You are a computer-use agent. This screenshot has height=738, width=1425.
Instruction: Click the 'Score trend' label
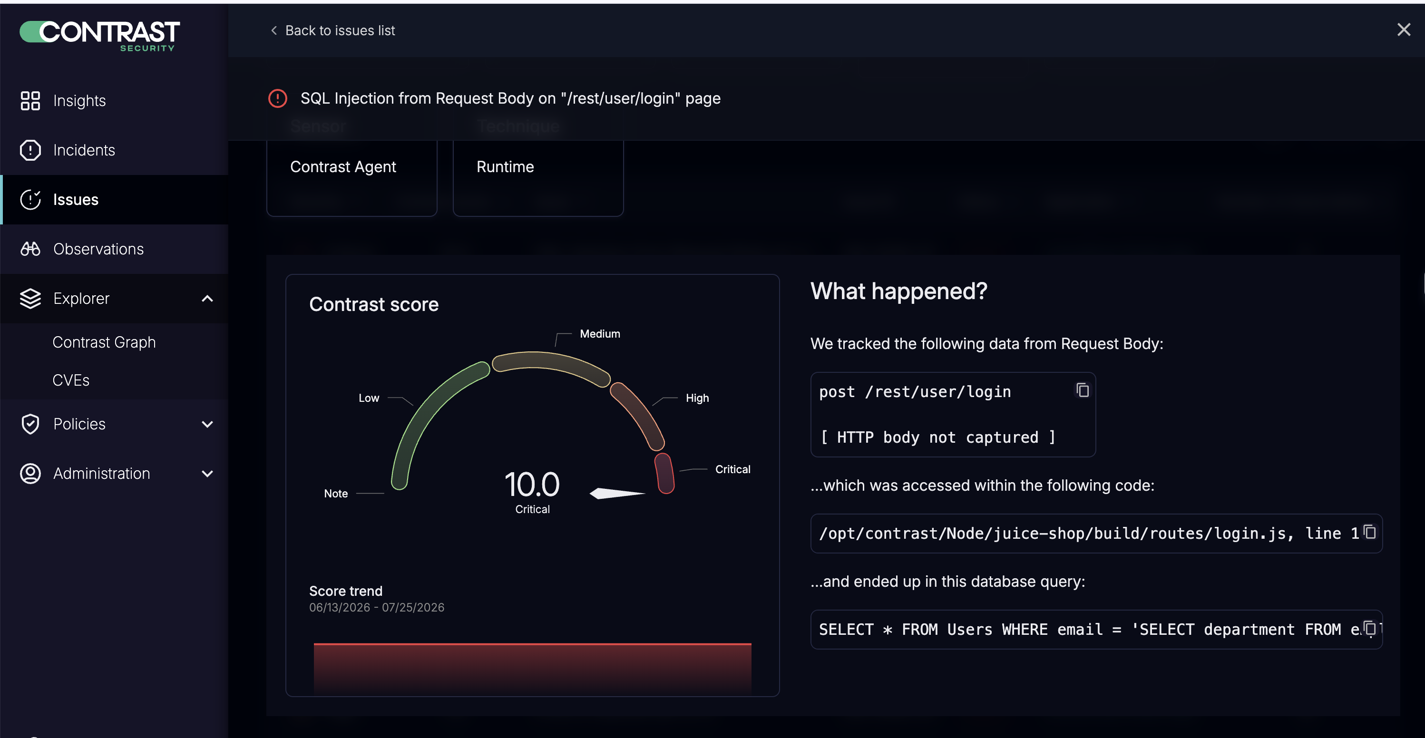coord(346,591)
